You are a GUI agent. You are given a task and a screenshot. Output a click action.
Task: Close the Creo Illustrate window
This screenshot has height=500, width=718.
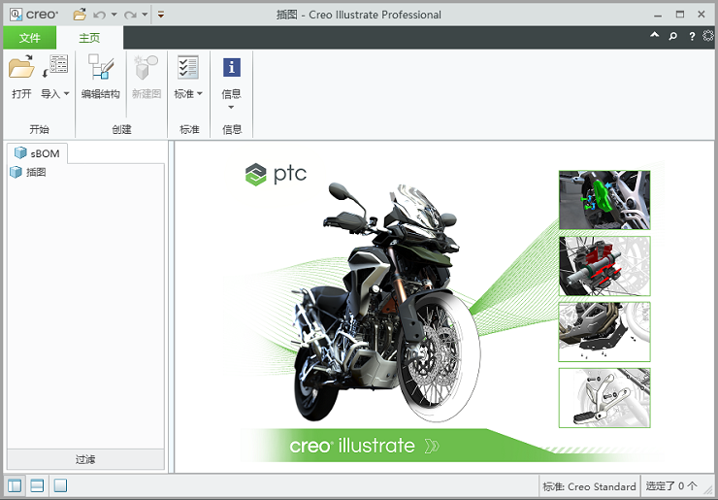pos(702,15)
